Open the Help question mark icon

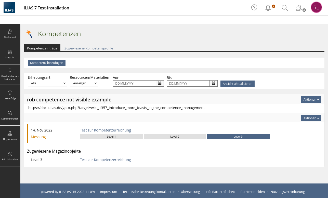click(254, 8)
